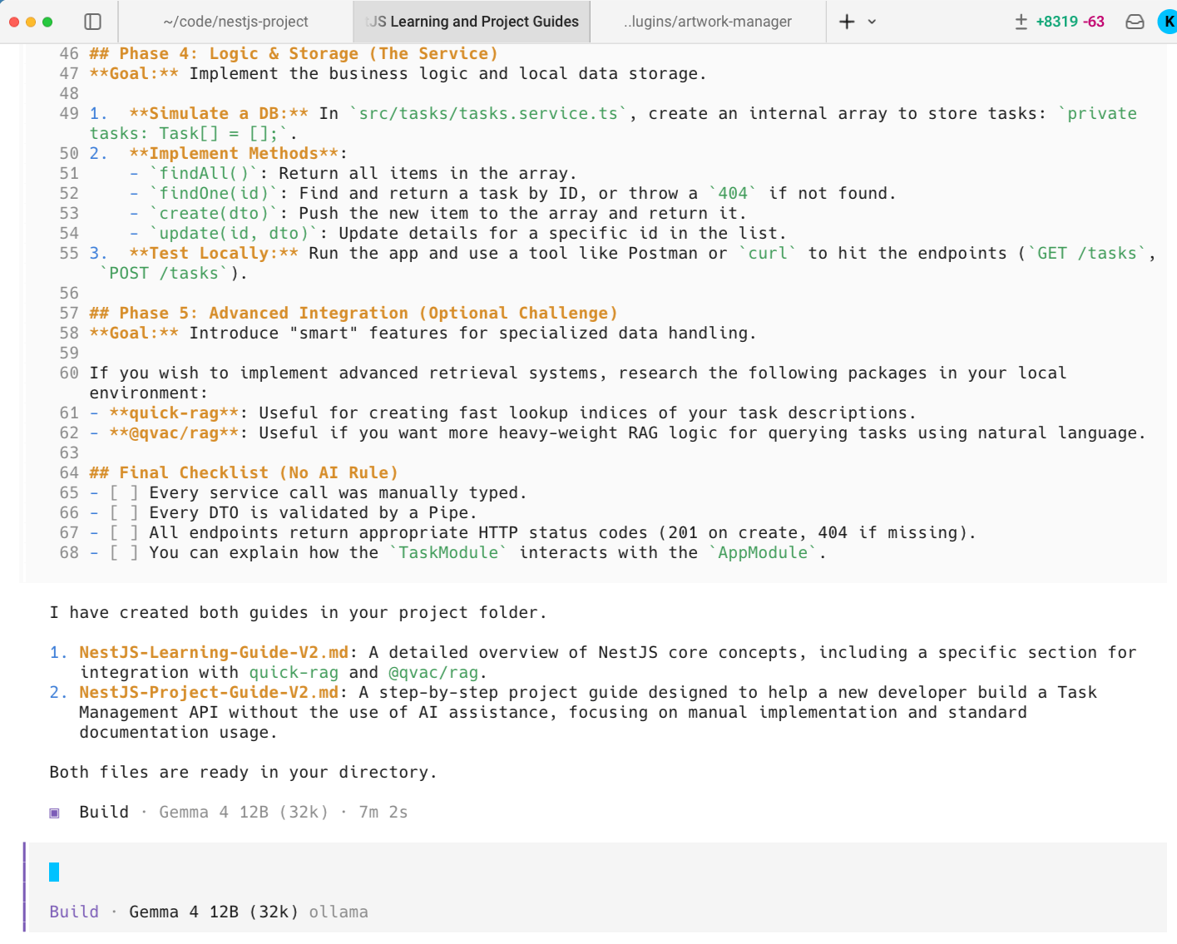Focus the prompt input field with cursor

(x=596, y=872)
